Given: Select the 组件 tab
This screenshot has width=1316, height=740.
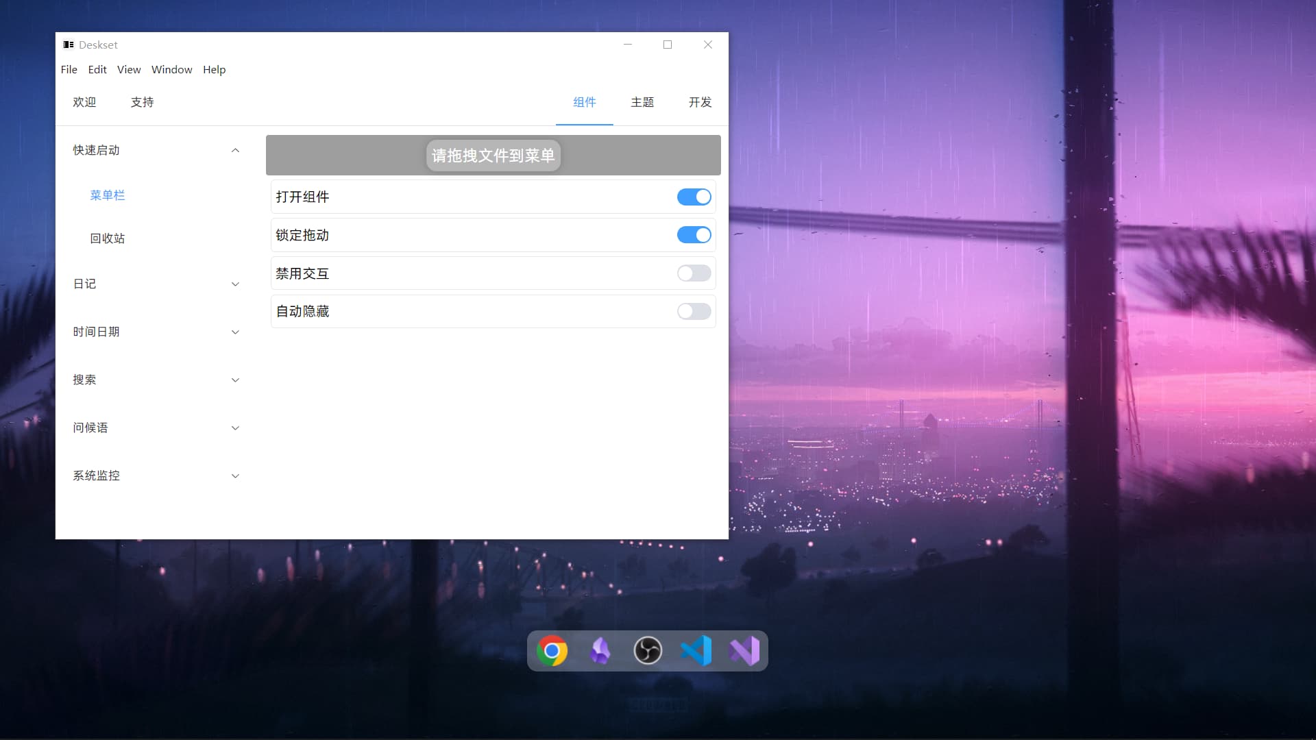Looking at the screenshot, I should [584, 102].
